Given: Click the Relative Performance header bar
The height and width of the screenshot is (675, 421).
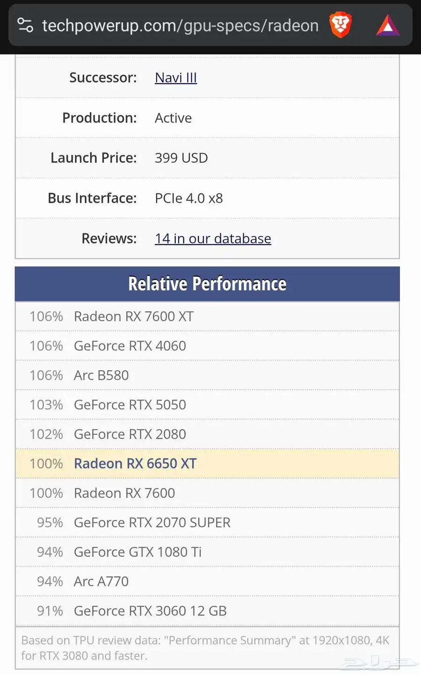Looking at the screenshot, I should (x=207, y=284).
